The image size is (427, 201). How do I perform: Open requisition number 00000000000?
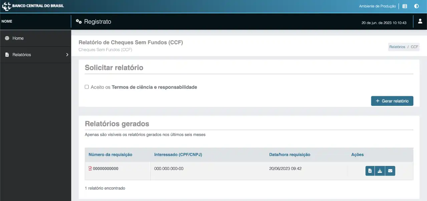click(x=105, y=169)
